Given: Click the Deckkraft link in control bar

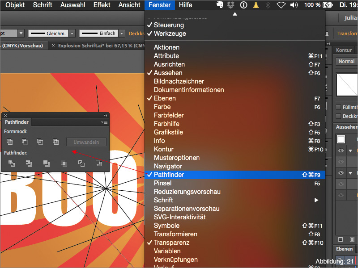Looking at the screenshot, I should (136, 33).
